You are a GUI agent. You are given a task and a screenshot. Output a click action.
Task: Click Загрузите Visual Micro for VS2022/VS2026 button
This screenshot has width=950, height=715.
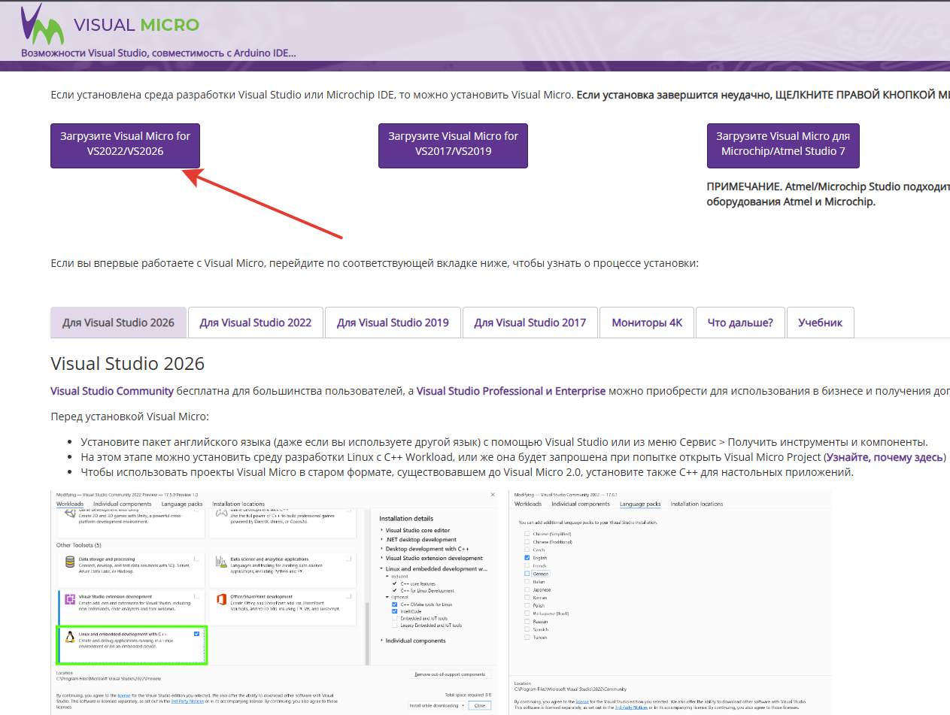[x=126, y=144]
